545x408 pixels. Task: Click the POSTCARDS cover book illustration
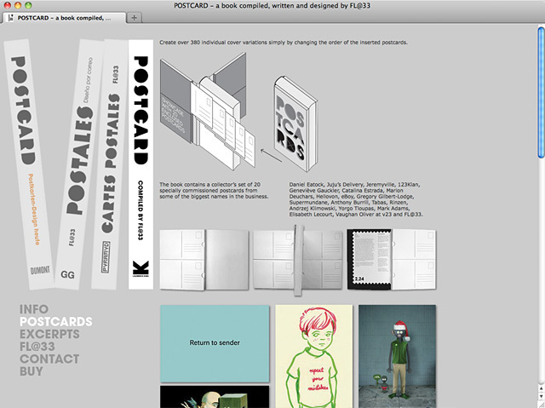(295, 124)
